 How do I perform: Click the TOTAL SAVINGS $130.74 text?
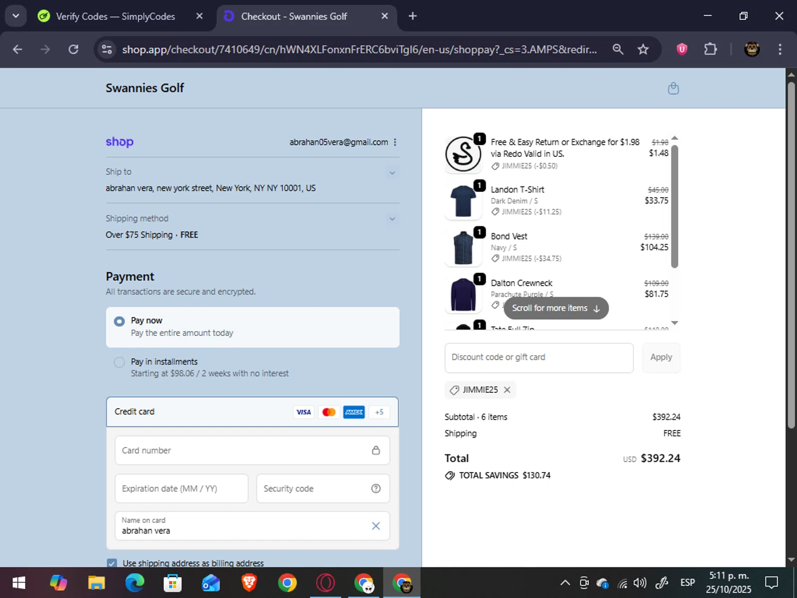pos(504,476)
